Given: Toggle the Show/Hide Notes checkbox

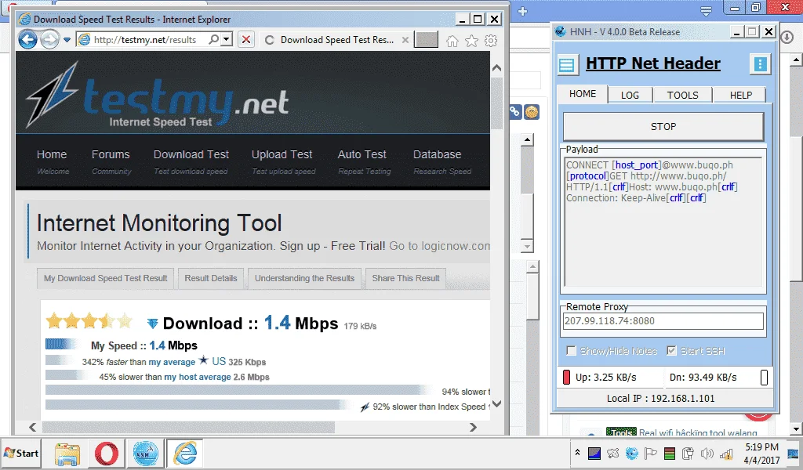Looking at the screenshot, I should coord(571,351).
